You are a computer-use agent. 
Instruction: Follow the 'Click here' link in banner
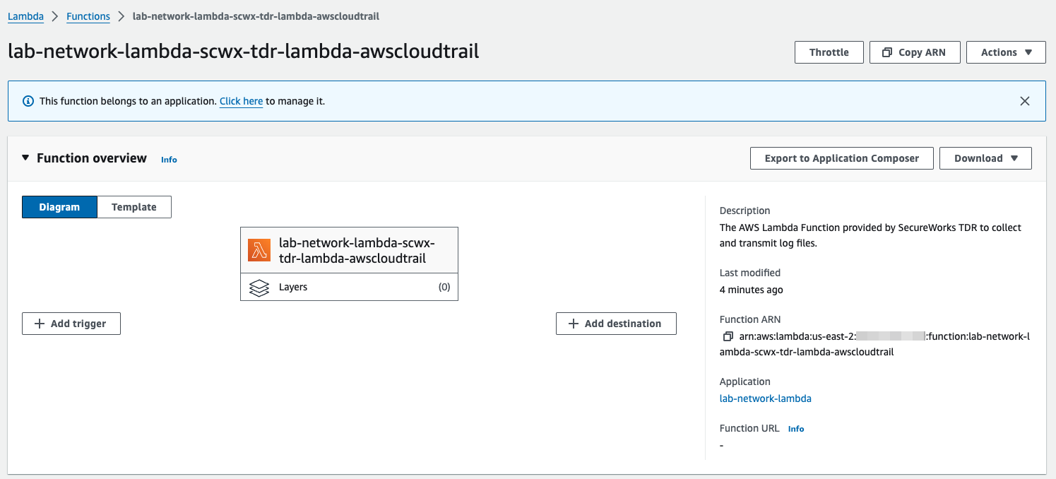click(241, 101)
